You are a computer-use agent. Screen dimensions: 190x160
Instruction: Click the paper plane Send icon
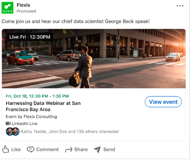tap(97, 150)
